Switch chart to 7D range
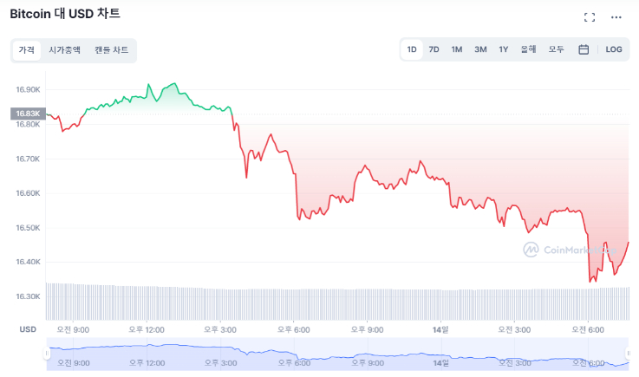639x377 pixels. (434, 49)
